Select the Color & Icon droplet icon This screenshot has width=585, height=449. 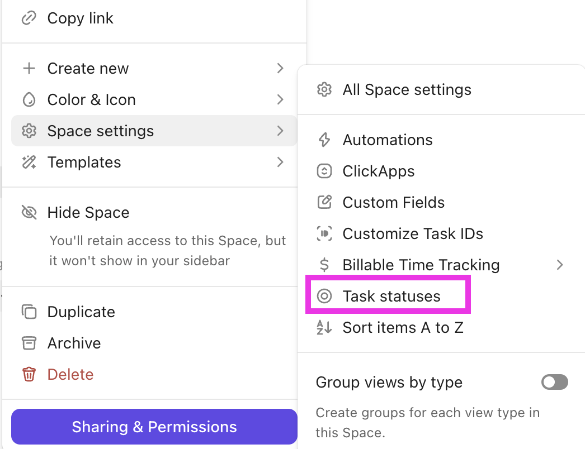click(x=29, y=99)
